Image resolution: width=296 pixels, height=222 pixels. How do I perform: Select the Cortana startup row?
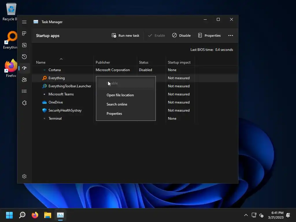[135, 70]
